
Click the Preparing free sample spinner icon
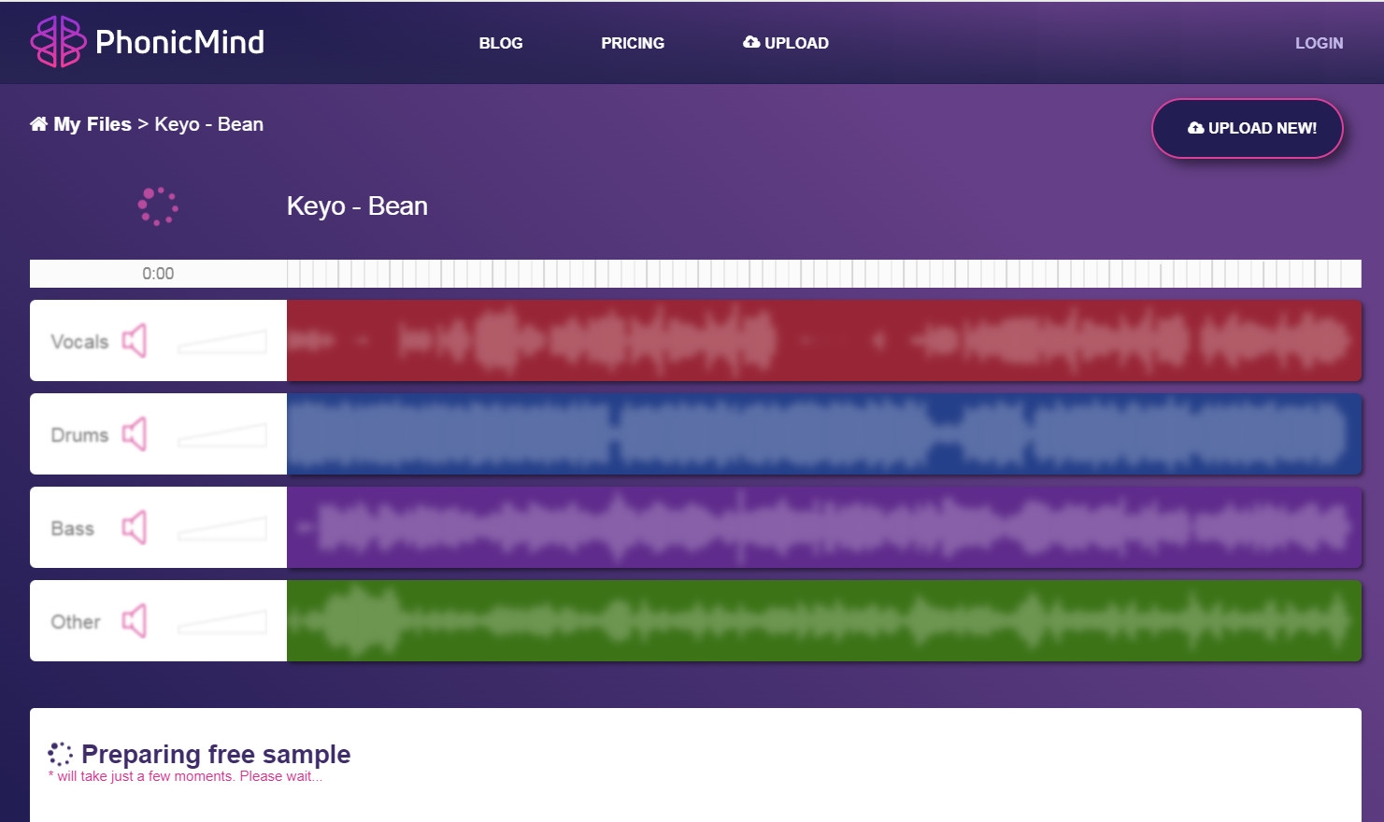(60, 754)
